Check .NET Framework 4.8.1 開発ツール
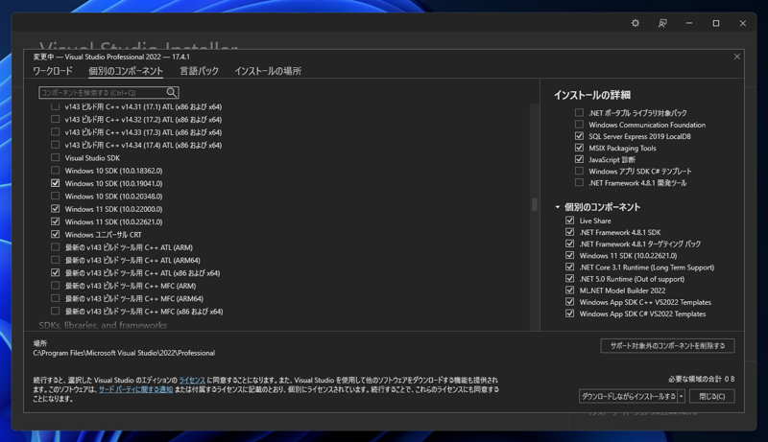Screen dimensions: 768x442 (579, 182)
